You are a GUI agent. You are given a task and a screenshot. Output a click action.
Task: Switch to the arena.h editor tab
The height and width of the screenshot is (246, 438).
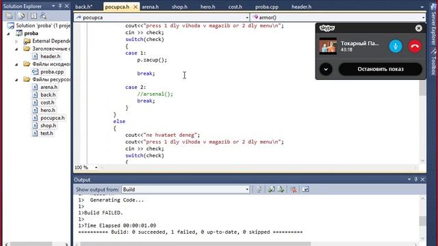151,7
